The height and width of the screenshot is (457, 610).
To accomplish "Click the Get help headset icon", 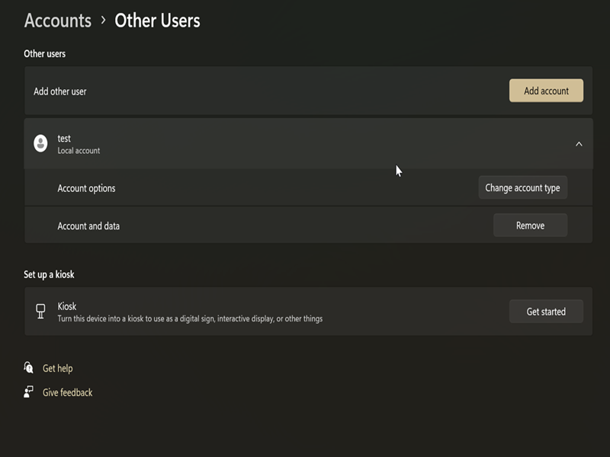I will [29, 368].
